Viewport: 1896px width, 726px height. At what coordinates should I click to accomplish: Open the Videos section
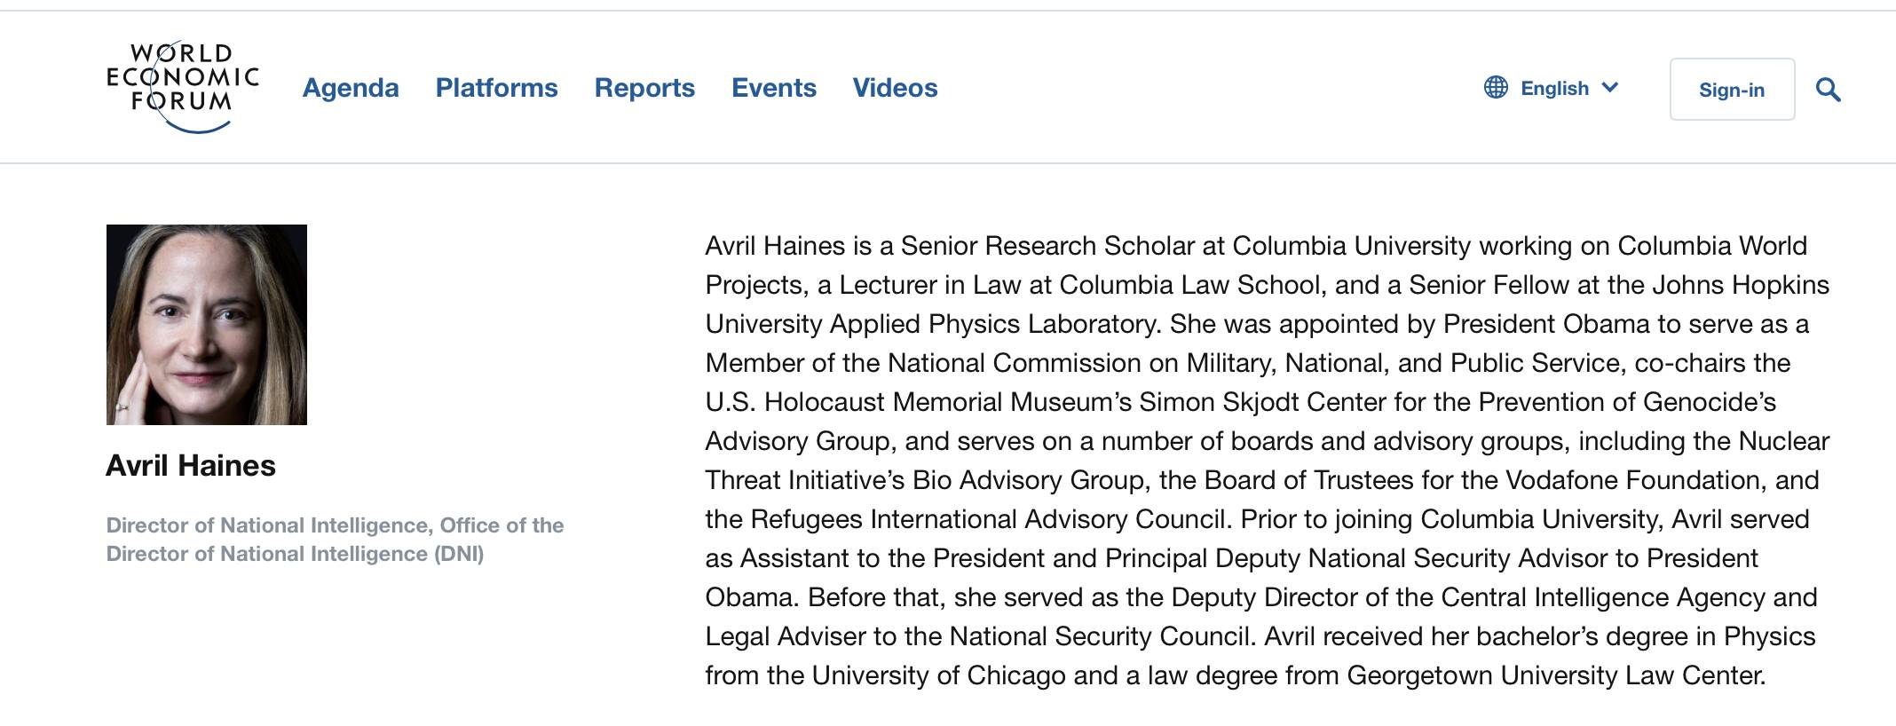895,88
